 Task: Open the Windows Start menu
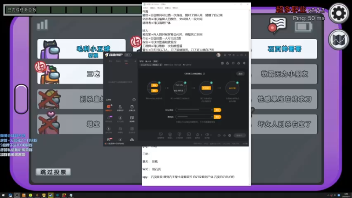[3, 195]
